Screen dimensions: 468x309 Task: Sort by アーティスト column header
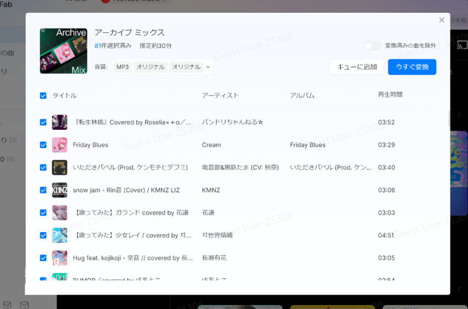(220, 96)
